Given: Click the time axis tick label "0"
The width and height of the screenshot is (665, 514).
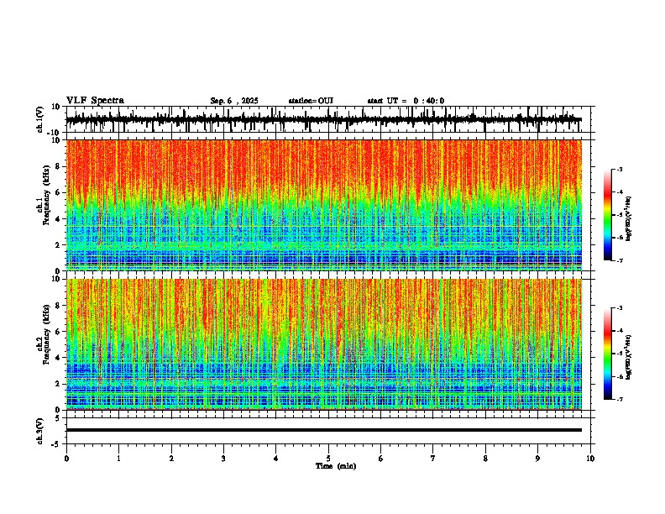Looking at the screenshot, I should coord(66,459).
